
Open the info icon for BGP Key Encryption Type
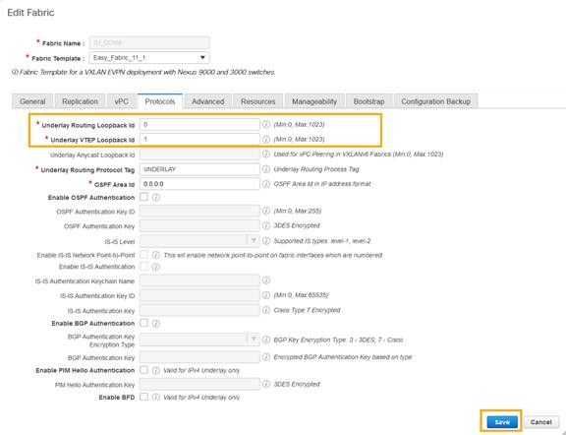coord(266,340)
